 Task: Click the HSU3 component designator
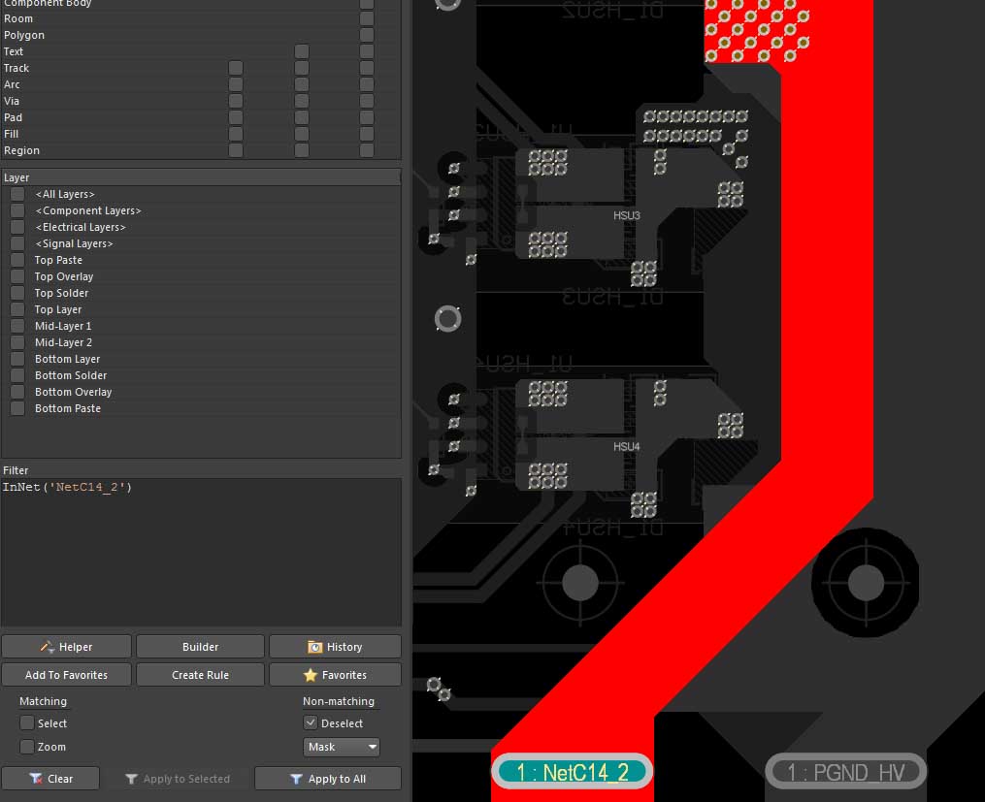click(627, 215)
